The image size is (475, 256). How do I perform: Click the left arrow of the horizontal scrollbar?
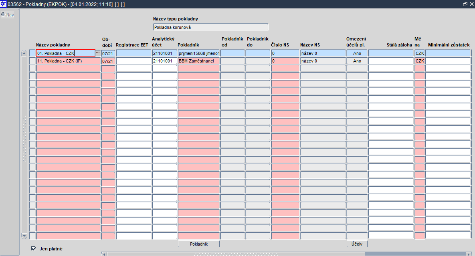click(x=104, y=254)
